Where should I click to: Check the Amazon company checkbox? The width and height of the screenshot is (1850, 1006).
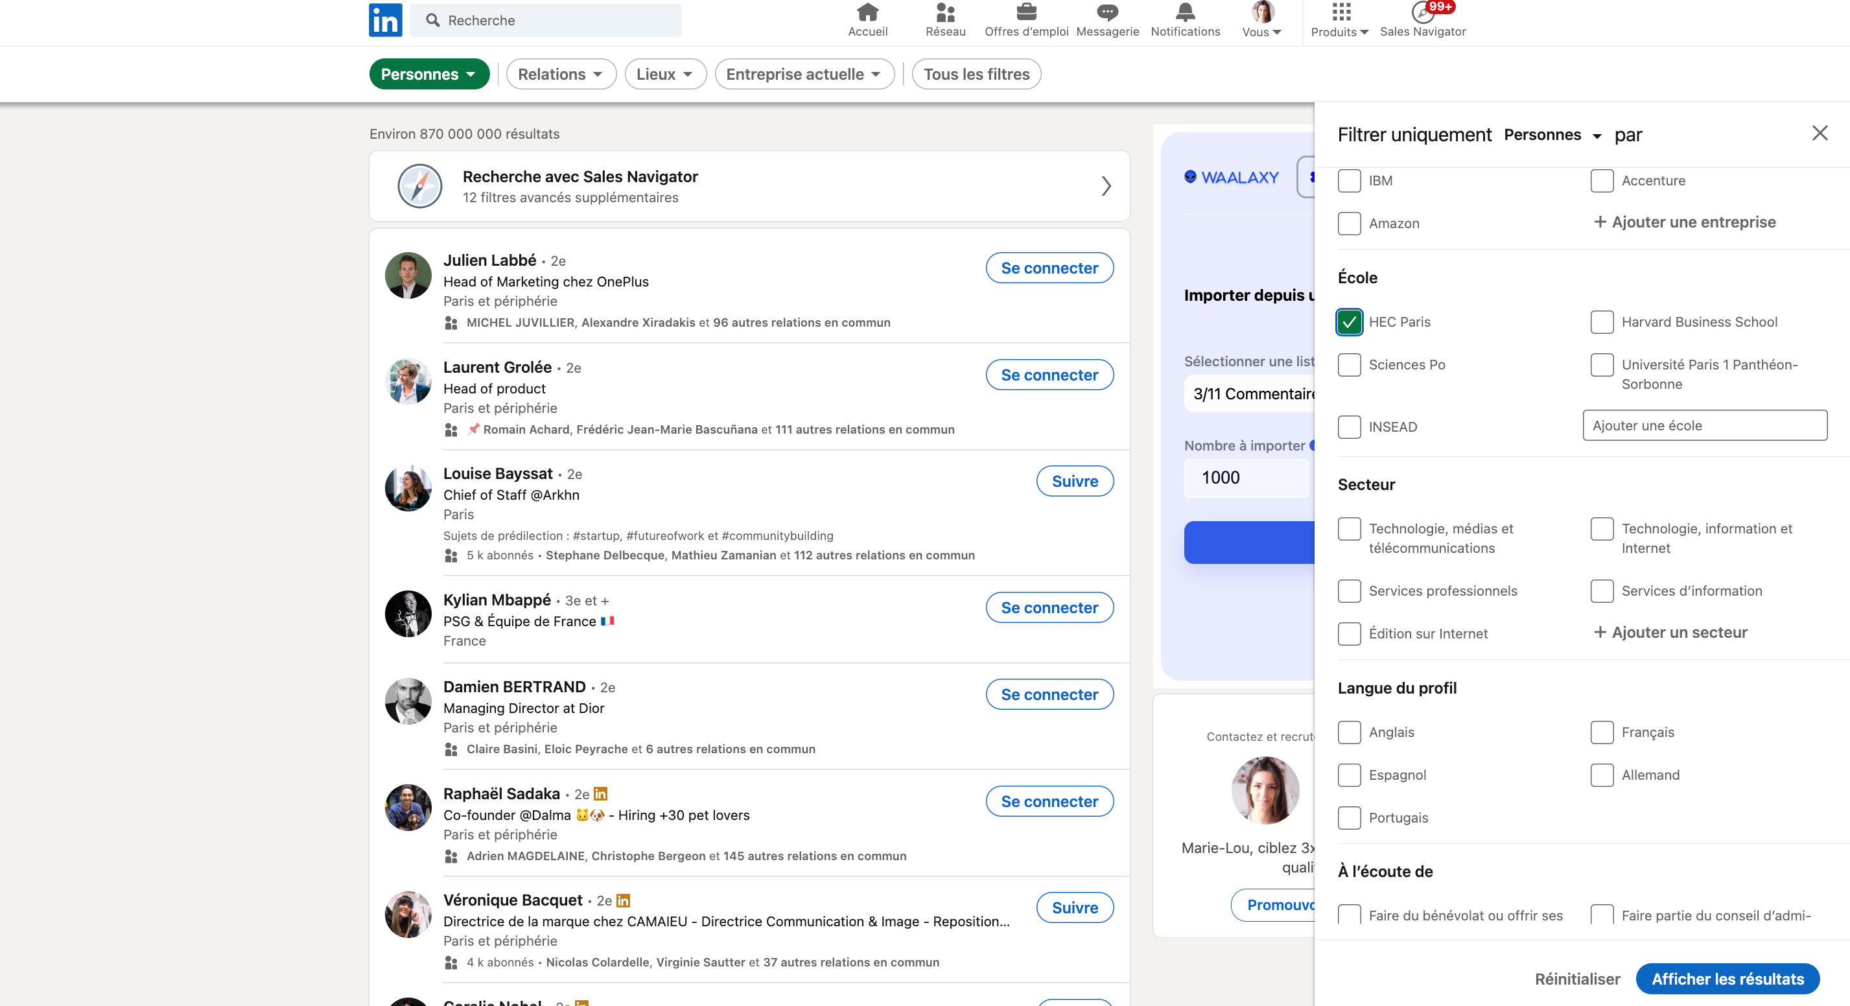(1350, 224)
